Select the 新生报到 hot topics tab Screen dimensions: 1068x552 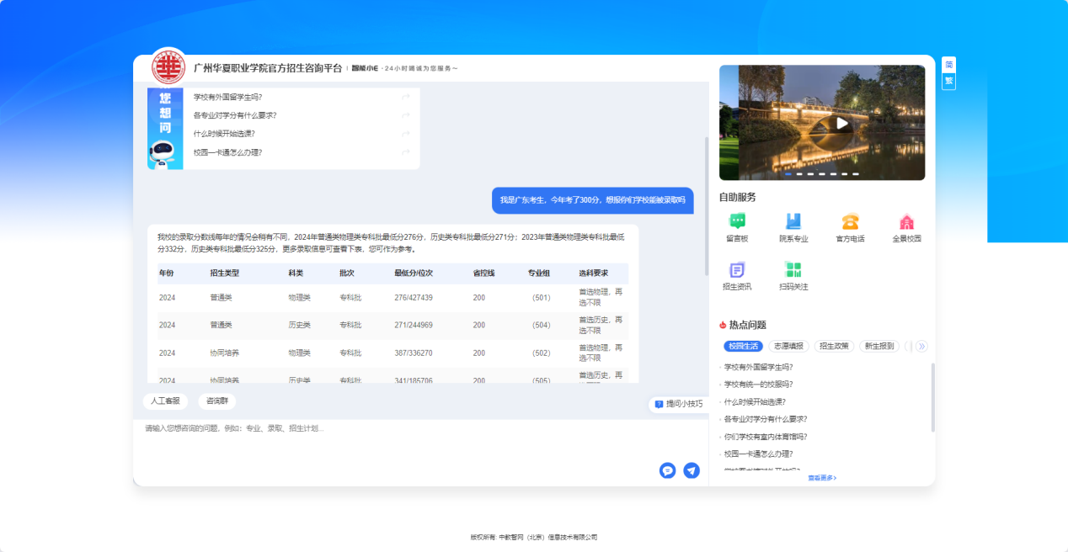(x=880, y=346)
